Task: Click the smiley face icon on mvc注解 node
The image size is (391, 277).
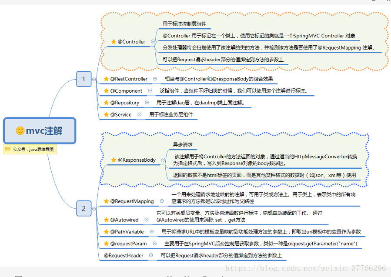Action: [x=20, y=130]
